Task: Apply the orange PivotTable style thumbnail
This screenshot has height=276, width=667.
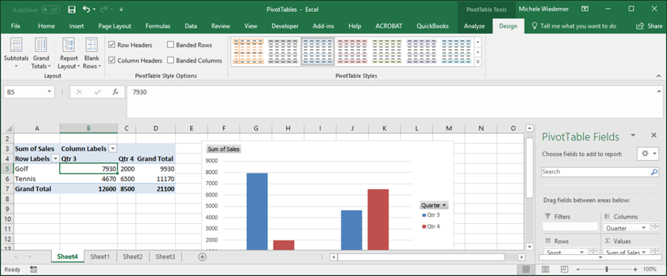Action: tap(249, 51)
